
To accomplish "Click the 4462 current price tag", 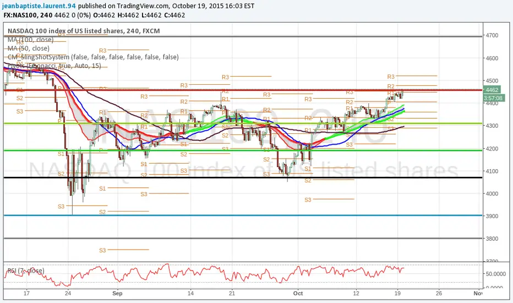I will [492, 90].
